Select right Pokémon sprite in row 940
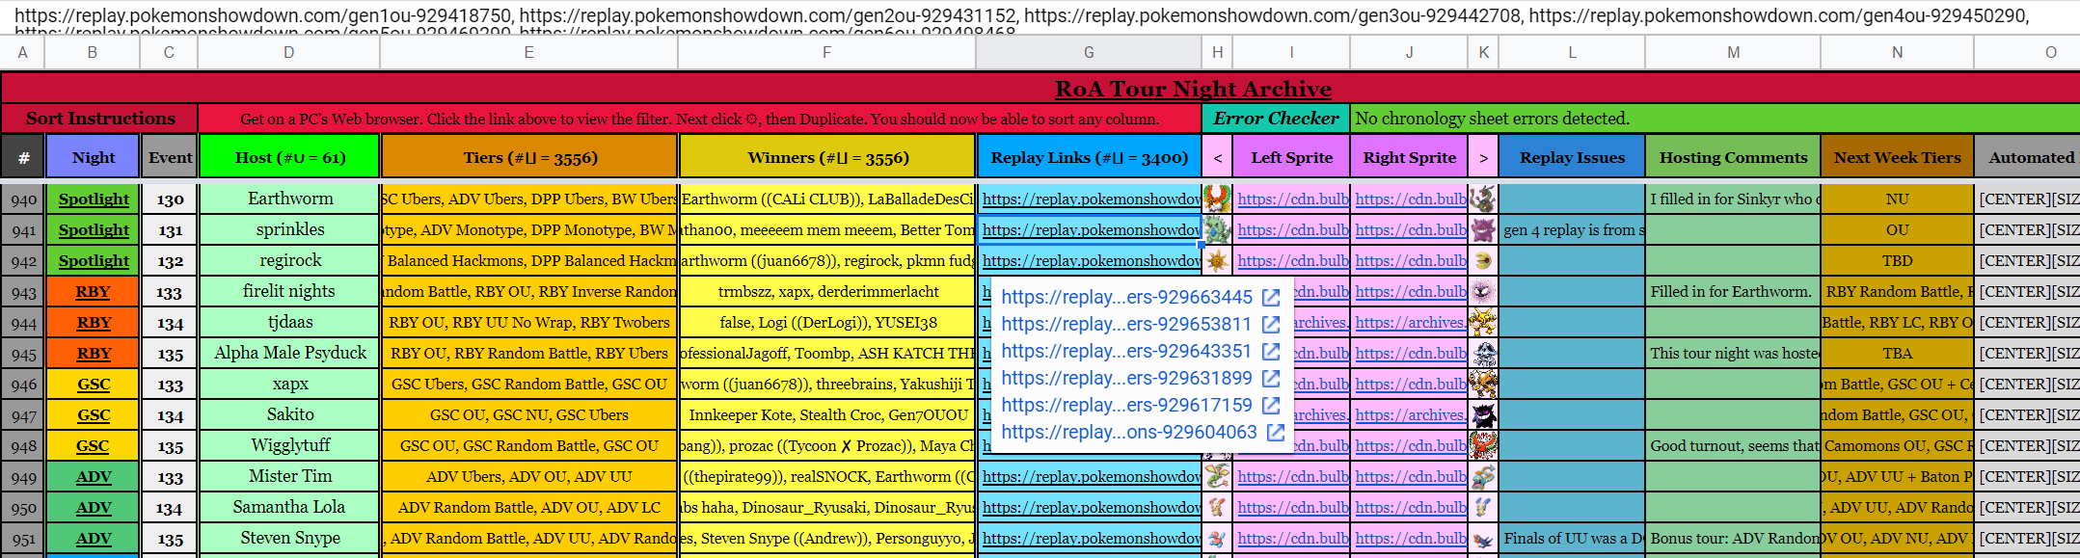The height and width of the screenshot is (558, 2080). [x=1483, y=199]
